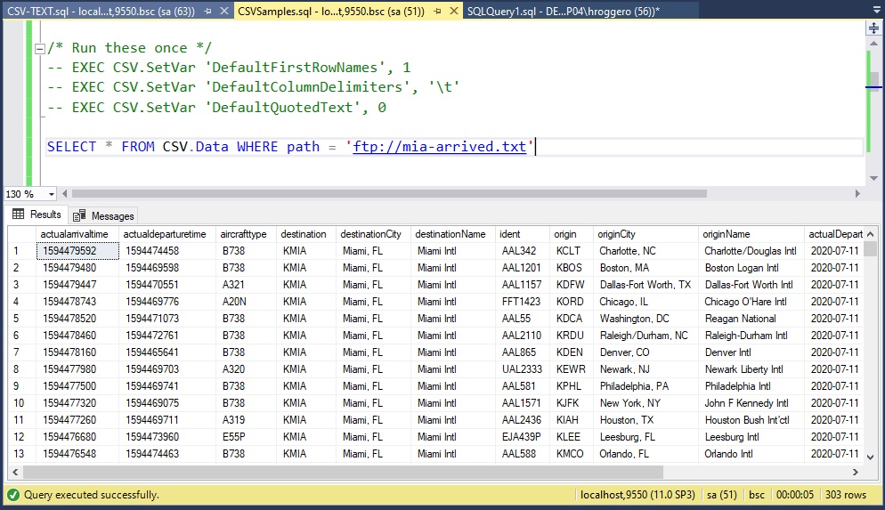Click the 1594474463 departure time cell
The image size is (885, 510).
[x=167, y=454]
